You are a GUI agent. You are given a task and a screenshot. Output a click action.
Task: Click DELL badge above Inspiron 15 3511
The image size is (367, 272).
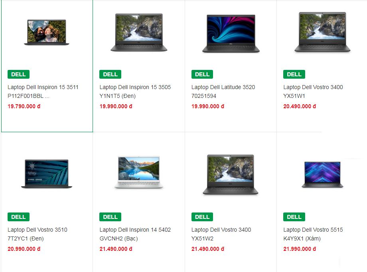[x=18, y=74]
